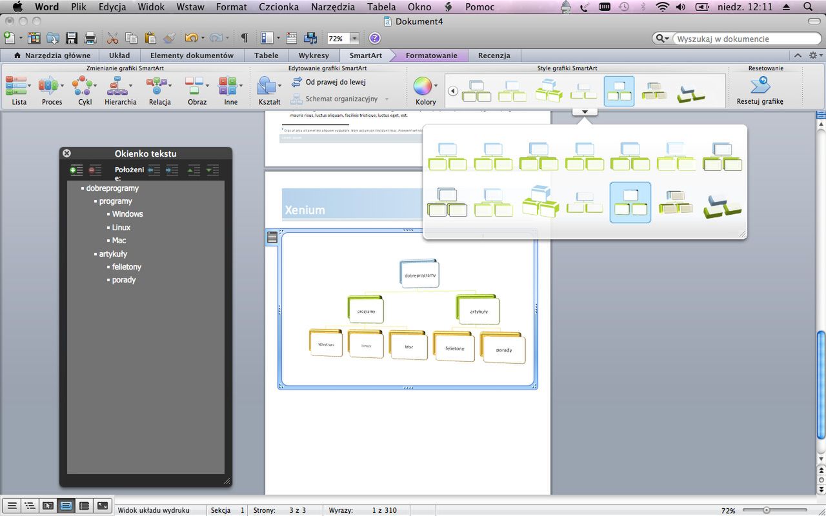Collapse the SmartArt styles gallery arrow
Viewport: 826px width, 516px height.
pos(585,112)
